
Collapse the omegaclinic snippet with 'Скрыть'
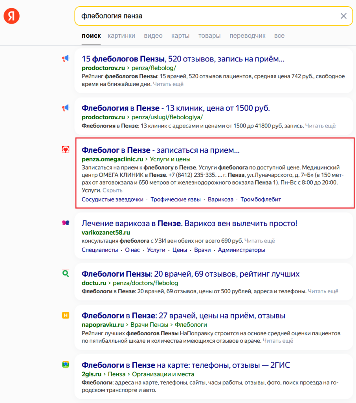[x=112, y=190]
